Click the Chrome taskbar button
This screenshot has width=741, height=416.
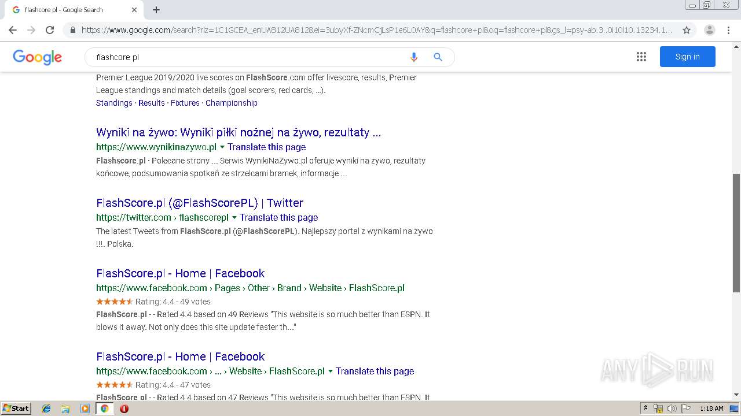coord(104,408)
